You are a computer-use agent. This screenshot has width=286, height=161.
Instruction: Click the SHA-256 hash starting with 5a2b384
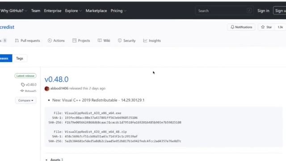[x=123, y=141]
